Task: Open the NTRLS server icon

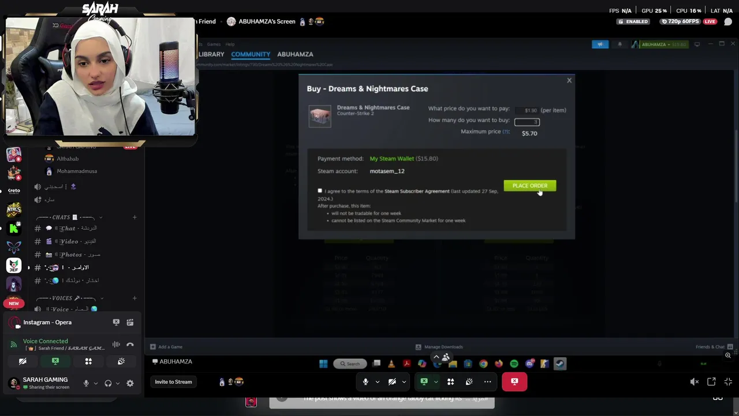Action: pos(14,209)
